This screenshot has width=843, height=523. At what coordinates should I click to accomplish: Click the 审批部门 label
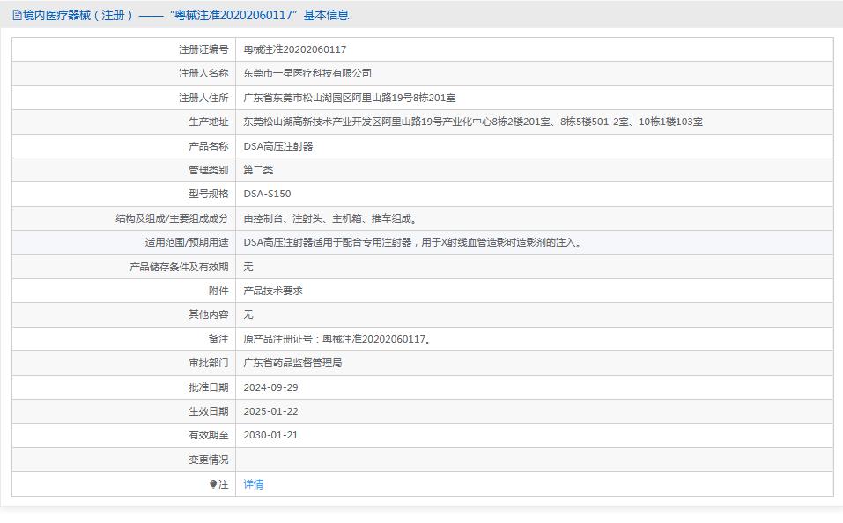(209, 364)
